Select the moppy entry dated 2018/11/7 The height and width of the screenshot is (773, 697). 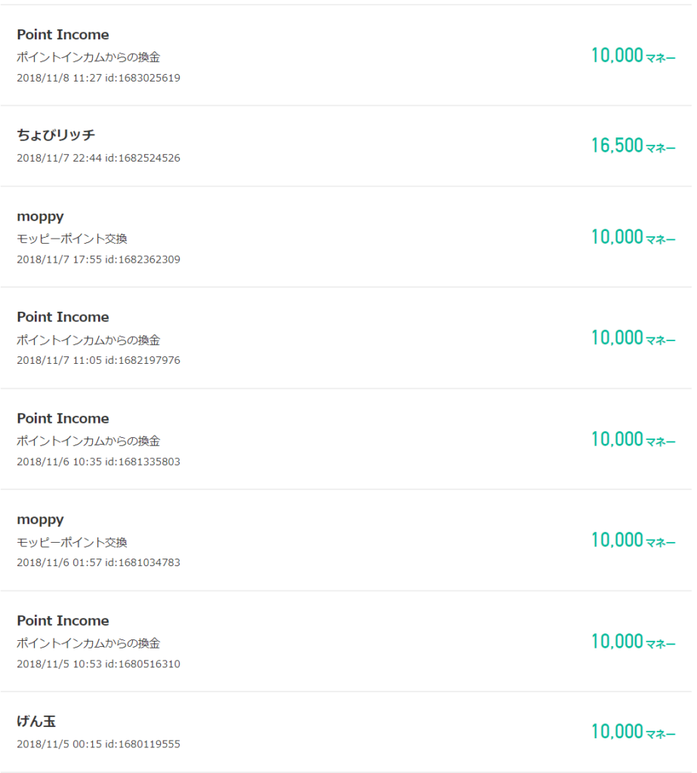(x=40, y=217)
